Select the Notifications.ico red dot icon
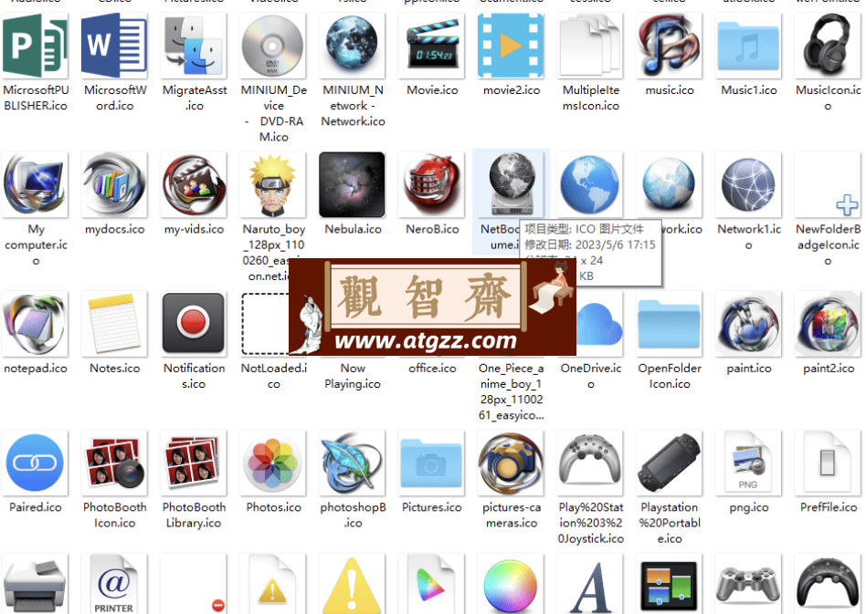This screenshot has width=866, height=614. tap(194, 324)
